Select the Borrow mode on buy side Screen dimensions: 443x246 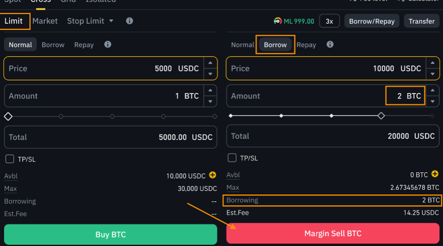tap(53, 45)
